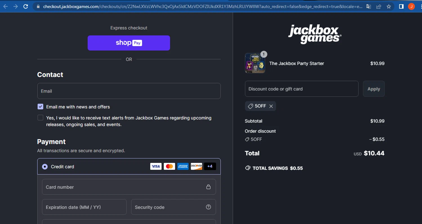Reload the checkout page
Viewport: 422px width, 224px height.
pos(26,6)
